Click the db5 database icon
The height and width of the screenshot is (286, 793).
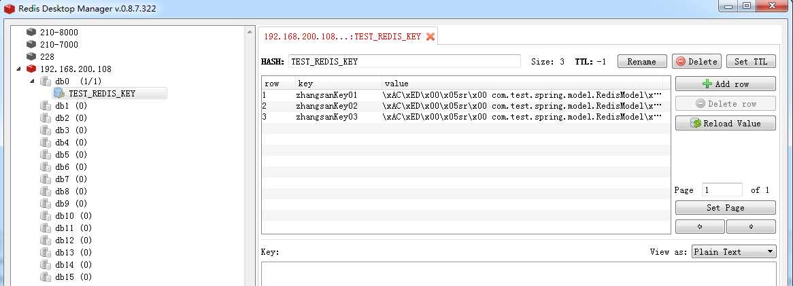point(46,154)
